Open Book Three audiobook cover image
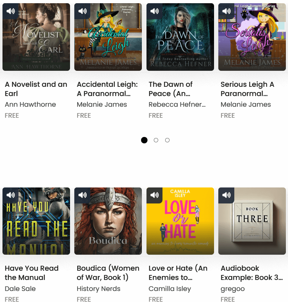Screen dimensions: 288x302 click(252, 221)
